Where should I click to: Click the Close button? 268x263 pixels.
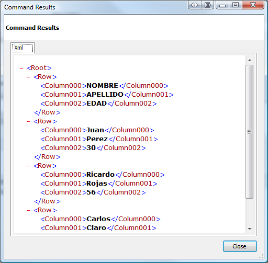pos(240,246)
